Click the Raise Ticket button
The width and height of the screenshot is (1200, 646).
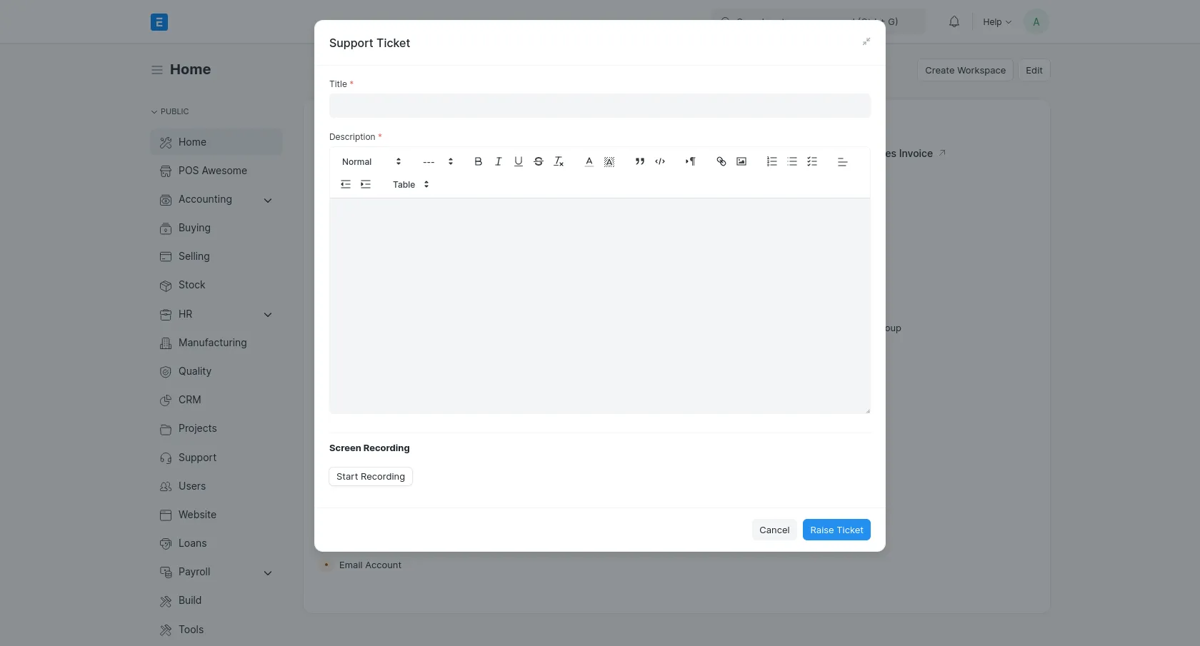(836, 530)
